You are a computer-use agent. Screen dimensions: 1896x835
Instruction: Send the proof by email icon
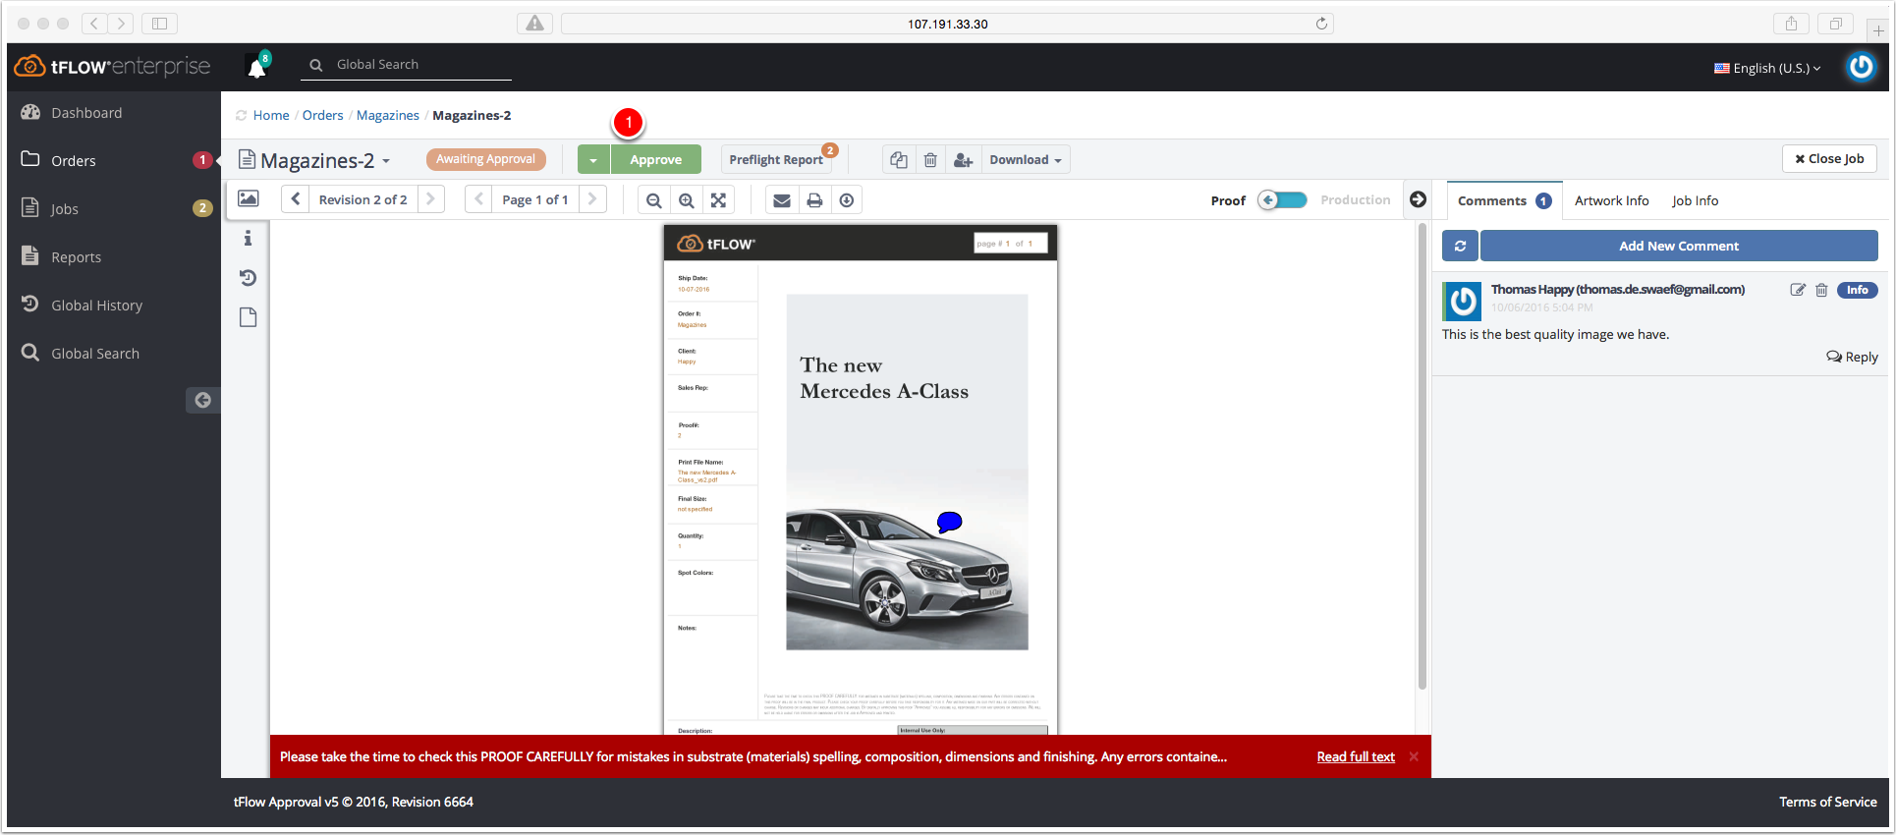tap(782, 200)
